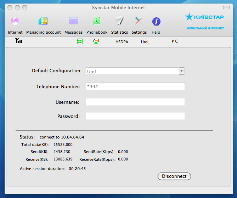The height and width of the screenshot is (198, 237).
Task: Click the Receive value 13085.639
Action: click(x=63, y=159)
